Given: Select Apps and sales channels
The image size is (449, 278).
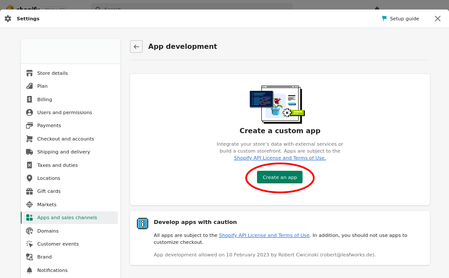Looking at the screenshot, I should tap(71, 218).
